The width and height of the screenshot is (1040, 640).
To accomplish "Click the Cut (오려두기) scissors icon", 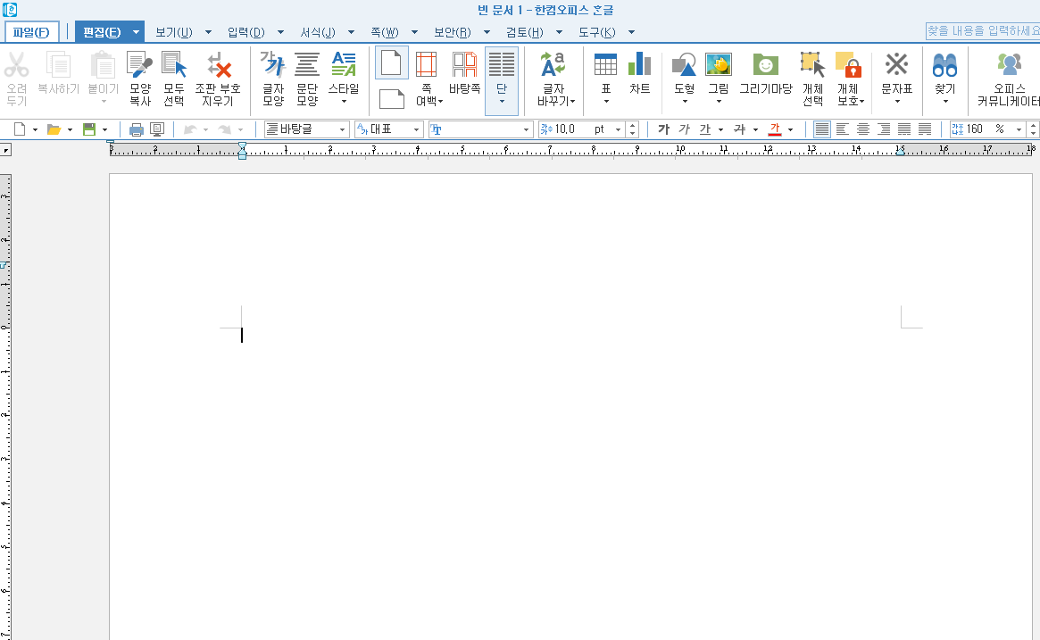I will point(17,66).
